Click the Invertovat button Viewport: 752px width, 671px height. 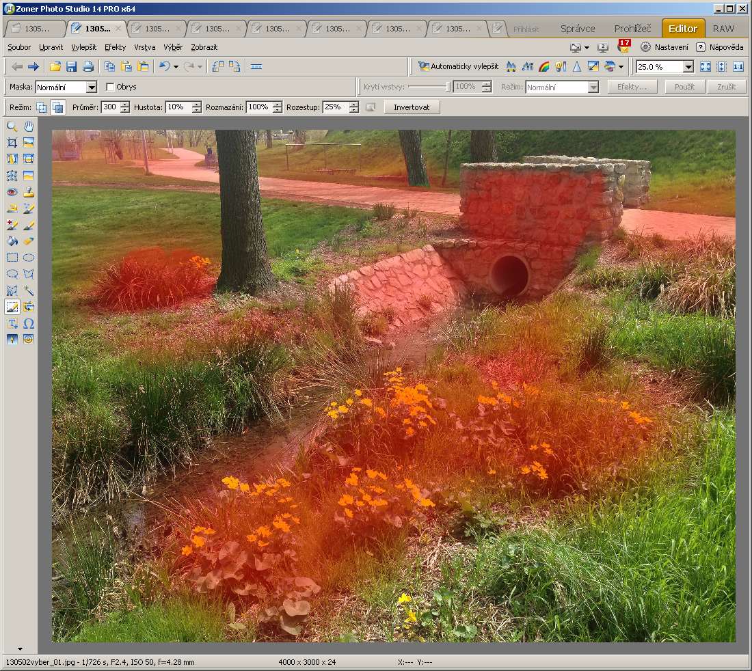(412, 107)
